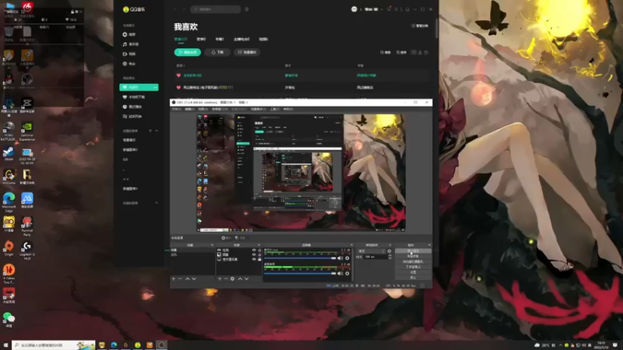Open the video item in QQ Music sidebar
Viewport: 623px width, 350px height.
tap(129, 54)
